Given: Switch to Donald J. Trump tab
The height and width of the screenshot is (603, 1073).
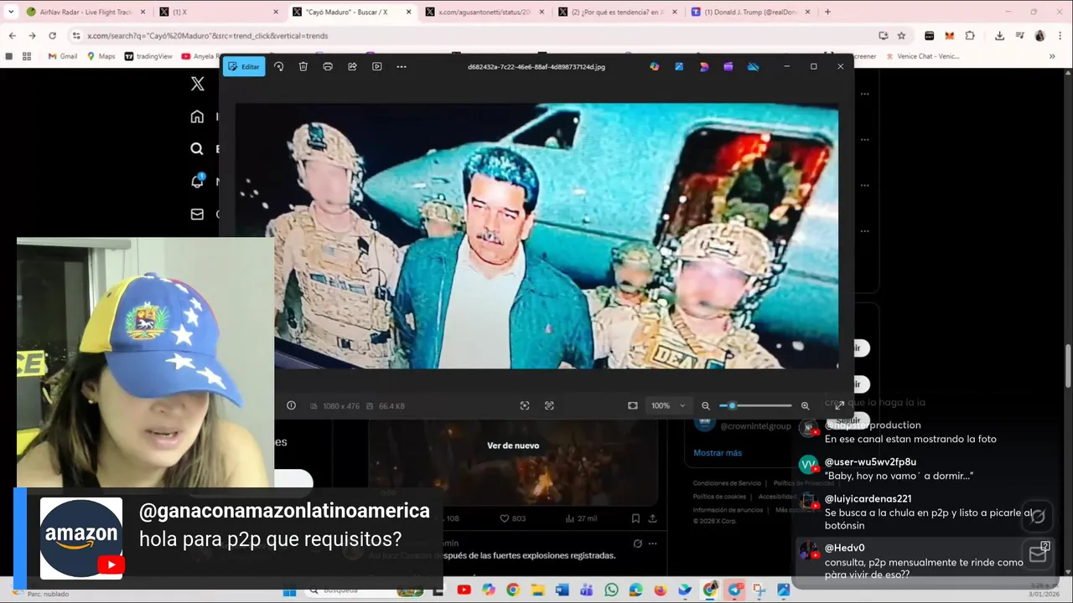Looking at the screenshot, I should [750, 12].
